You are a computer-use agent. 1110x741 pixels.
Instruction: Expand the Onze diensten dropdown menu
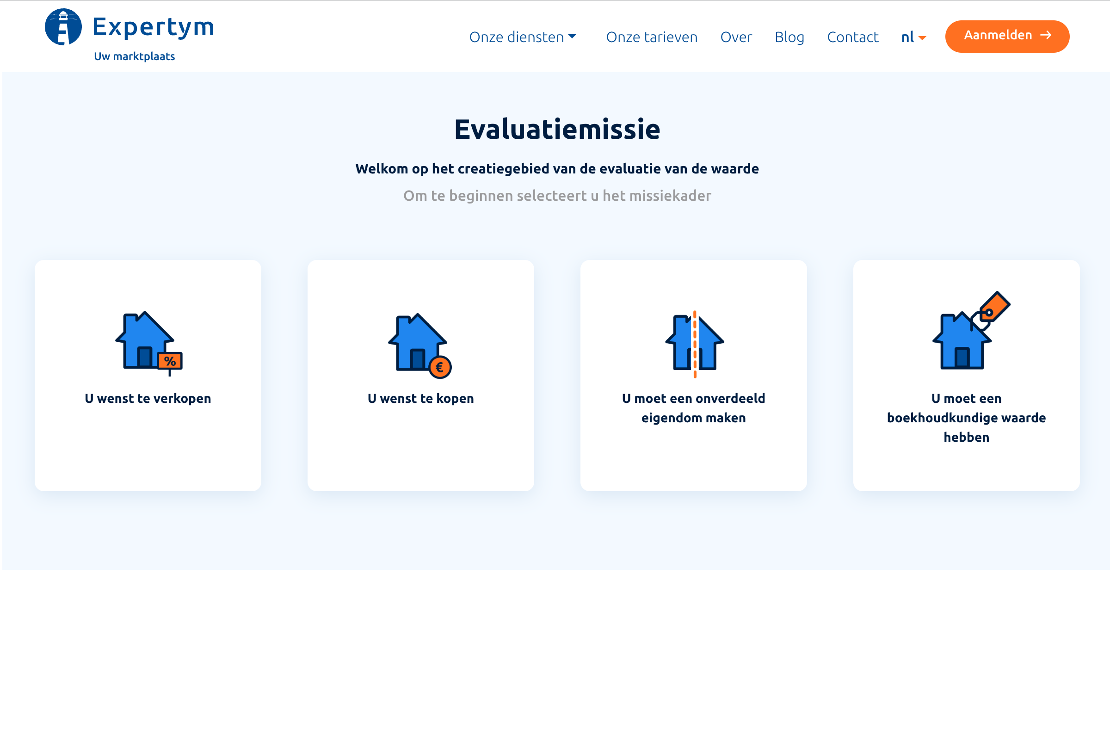523,37
